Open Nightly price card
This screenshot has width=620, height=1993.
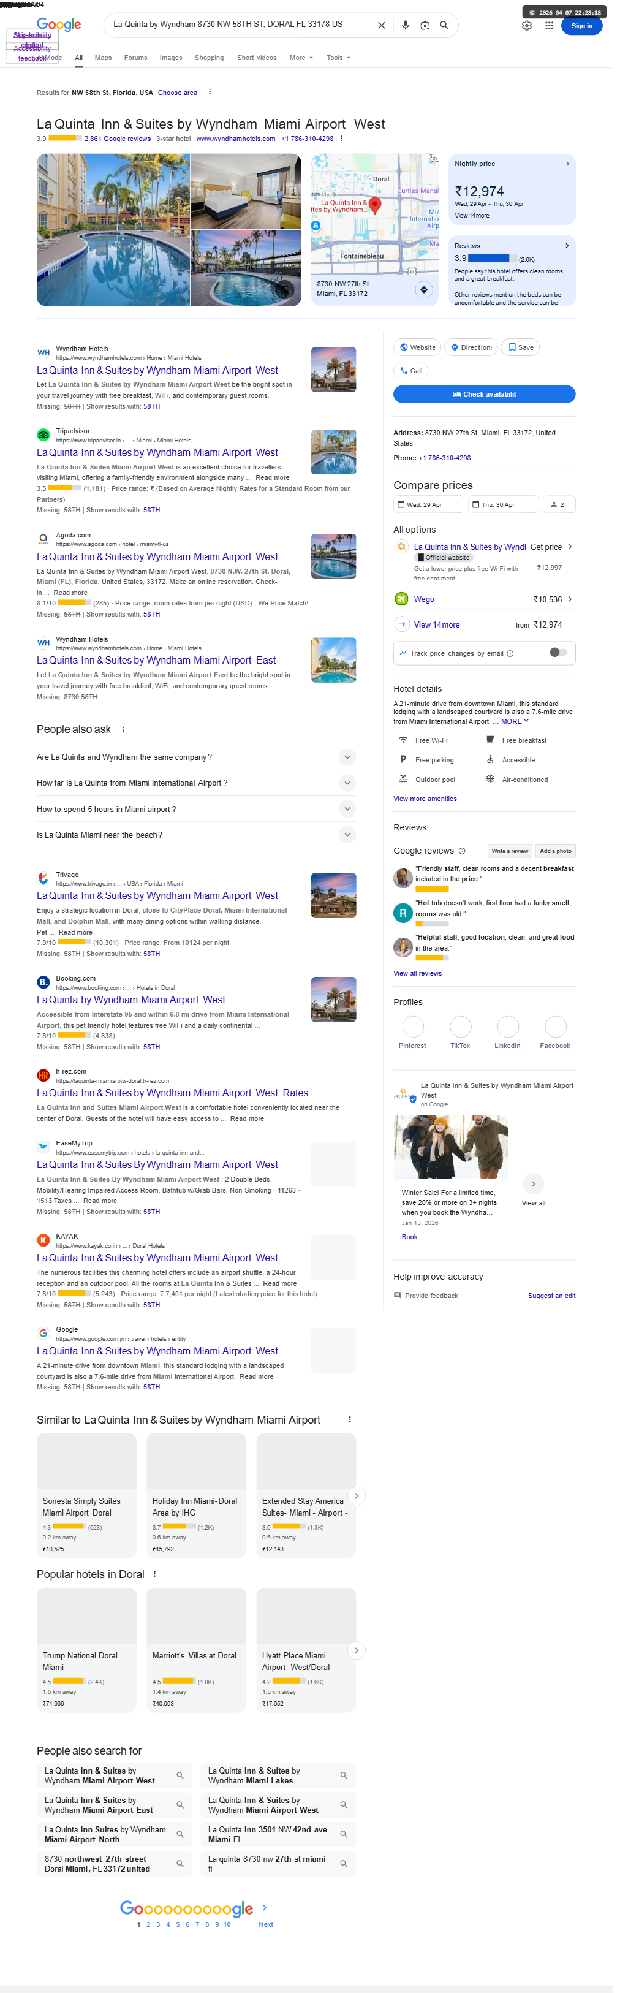pos(512,189)
